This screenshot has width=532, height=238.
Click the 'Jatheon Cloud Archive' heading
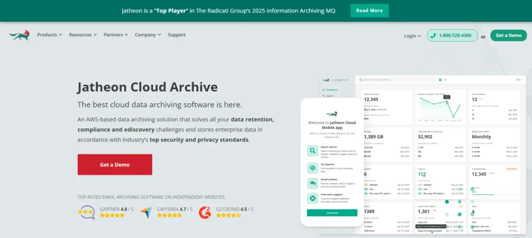[148, 87]
